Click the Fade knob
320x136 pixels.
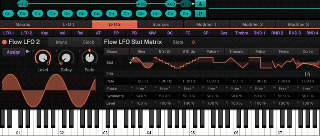click(89, 57)
